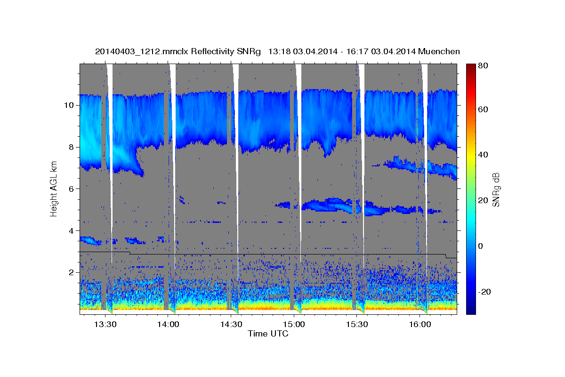Click the 'Height AGL km' y-axis label

tap(54, 188)
